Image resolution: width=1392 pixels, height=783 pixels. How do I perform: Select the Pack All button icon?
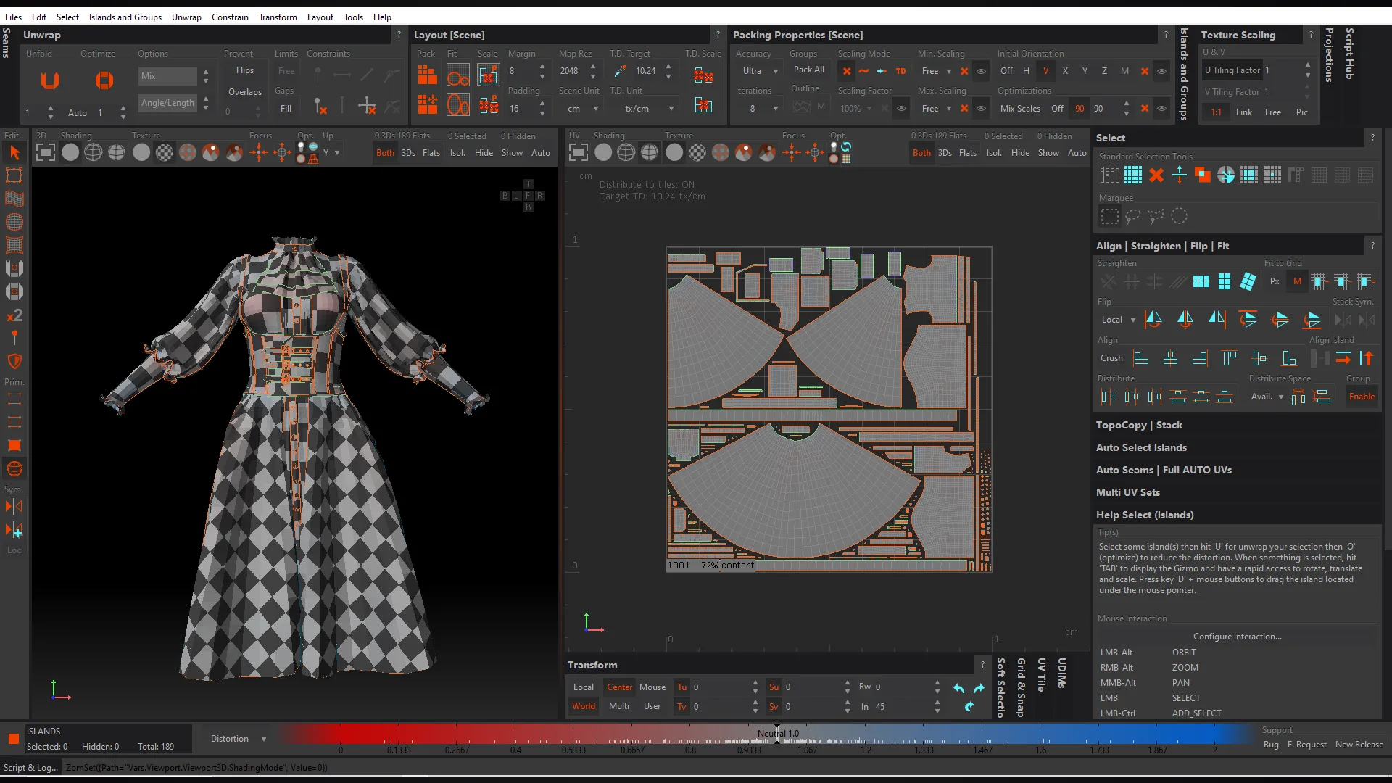coord(808,70)
